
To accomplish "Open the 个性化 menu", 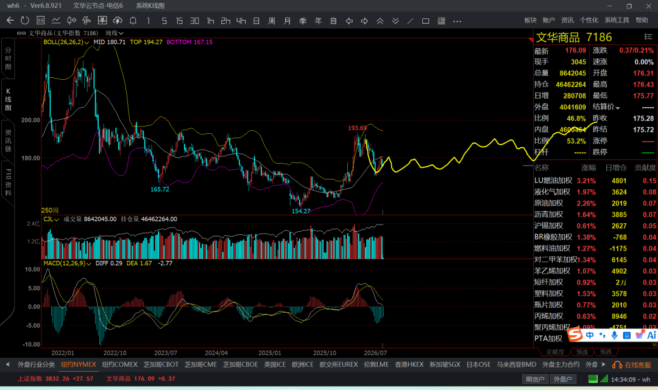I will (589, 20).
